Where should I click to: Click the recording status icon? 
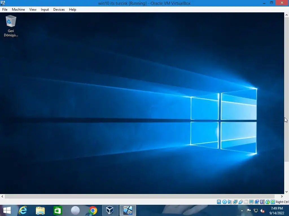tap(257, 202)
